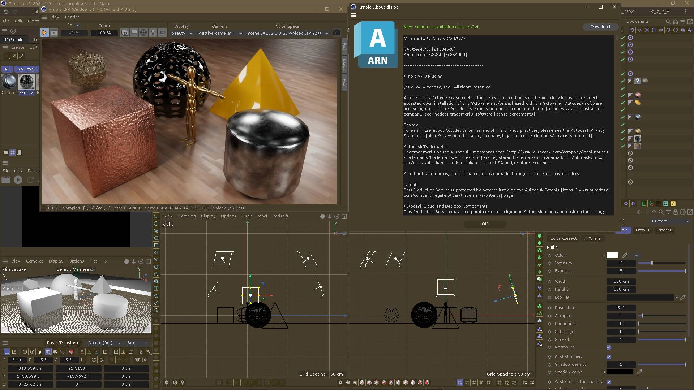Open the View menu in IPR window

tap(55, 17)
